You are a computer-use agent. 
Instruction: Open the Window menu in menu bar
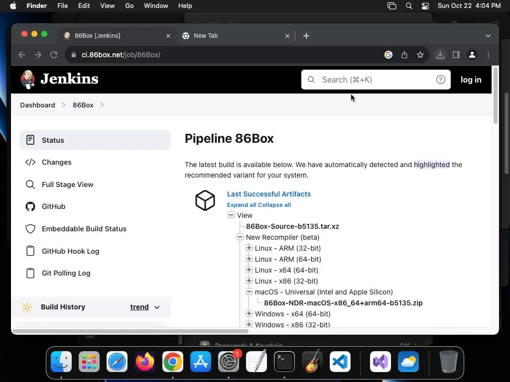[x=156, y=6]
